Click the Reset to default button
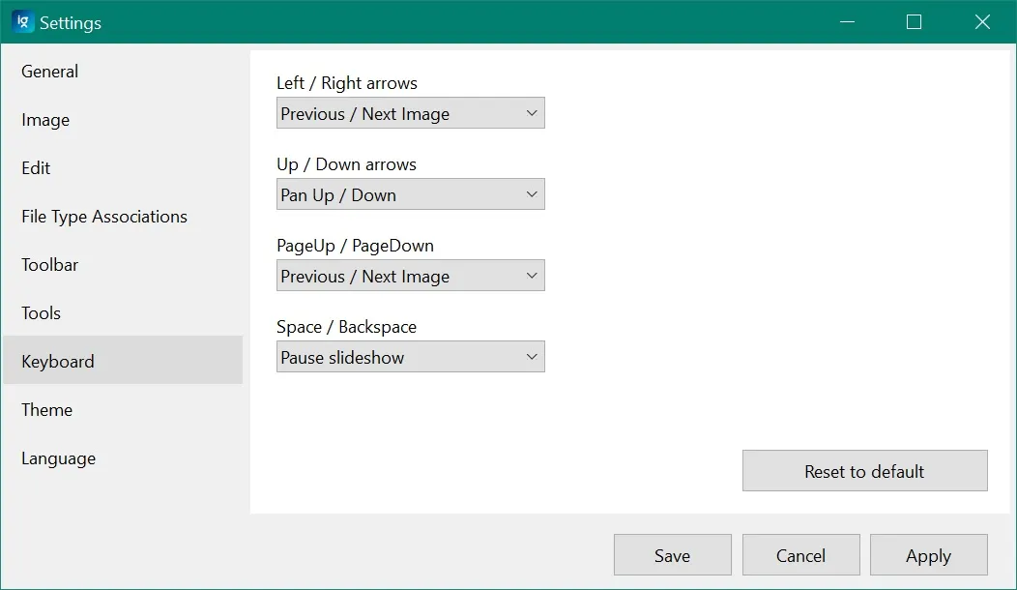Viewport: 1017px width, 590px height. point(864,471)
